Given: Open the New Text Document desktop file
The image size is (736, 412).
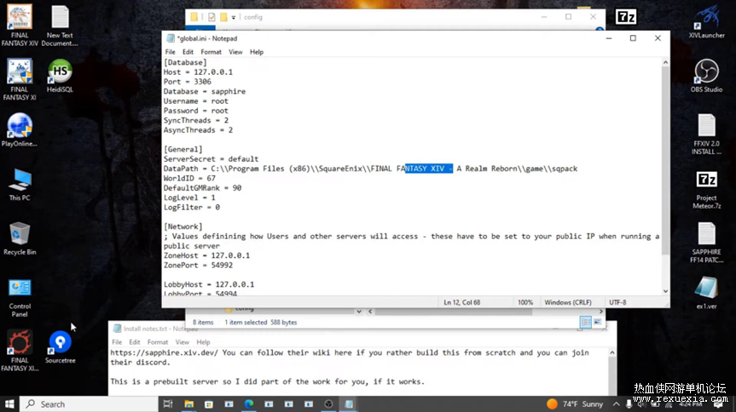Looking at the screenshot, I should 60,26.
